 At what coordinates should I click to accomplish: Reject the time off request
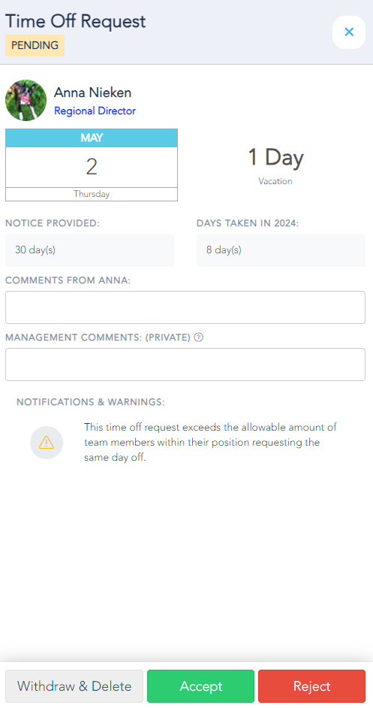click(x=311, y=686)
